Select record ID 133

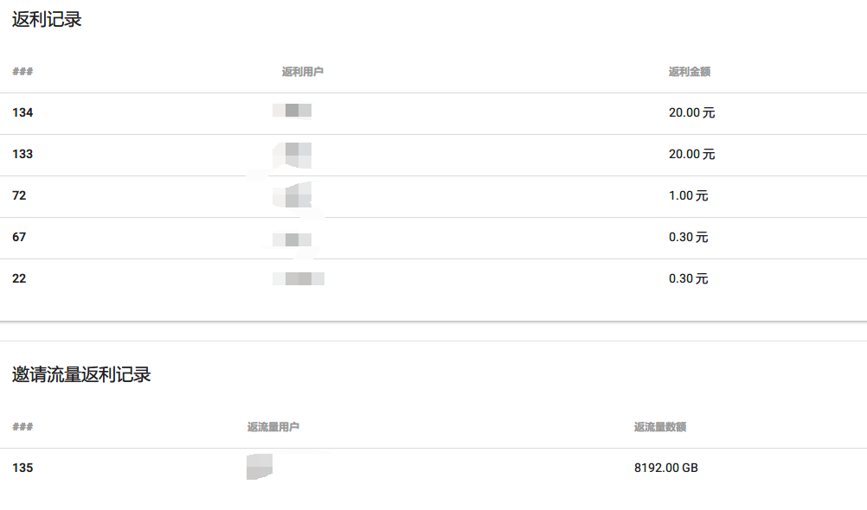[22, 155]
